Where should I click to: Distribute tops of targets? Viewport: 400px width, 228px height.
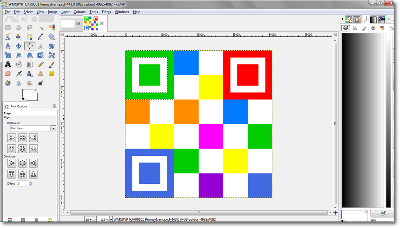(x=11, y=174)
